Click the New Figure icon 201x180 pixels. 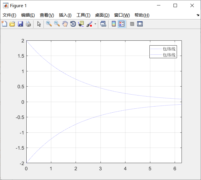4,24
